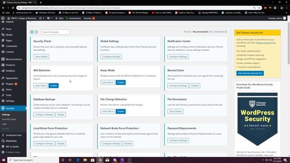Disable the Banned Users module
The image size is (290, 163).
195,86
